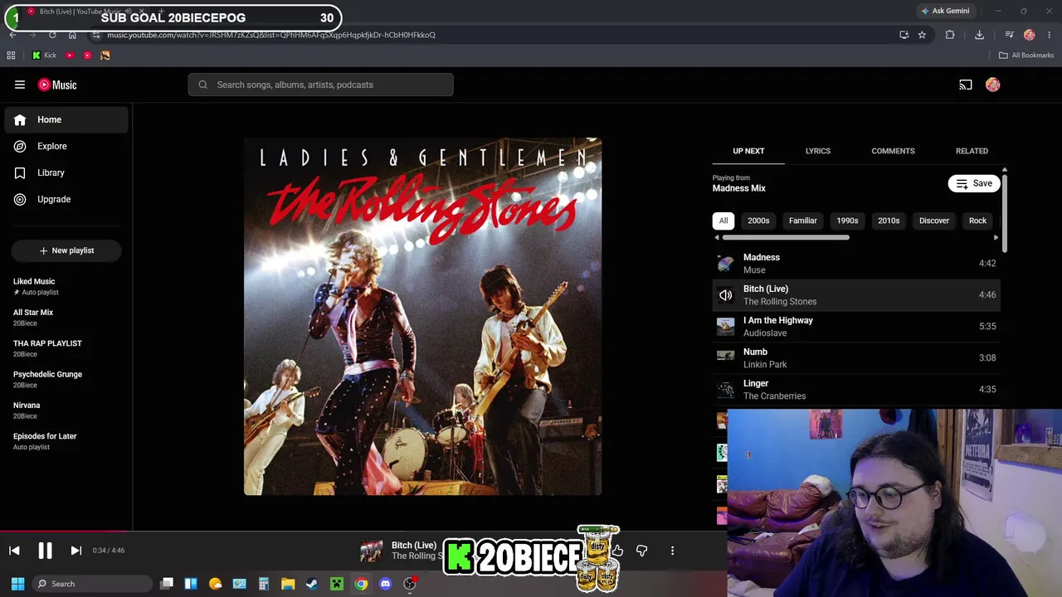
Task: Go to Home in the sidebar
Action: coord(66,119)
